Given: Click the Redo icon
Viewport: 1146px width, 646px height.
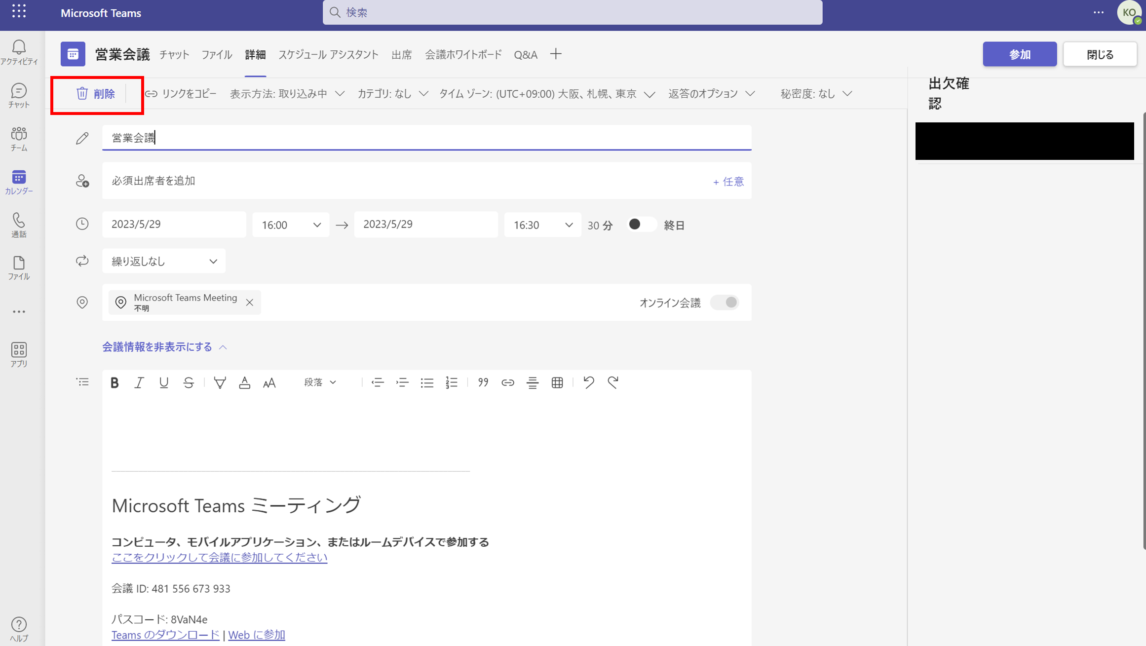Looking at the screenshot, I should tap(613, 382).
